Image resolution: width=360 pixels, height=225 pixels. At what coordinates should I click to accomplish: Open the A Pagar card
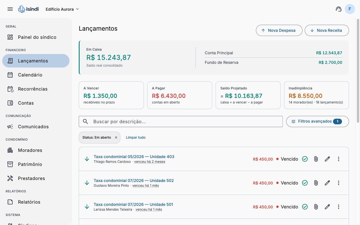180,95
